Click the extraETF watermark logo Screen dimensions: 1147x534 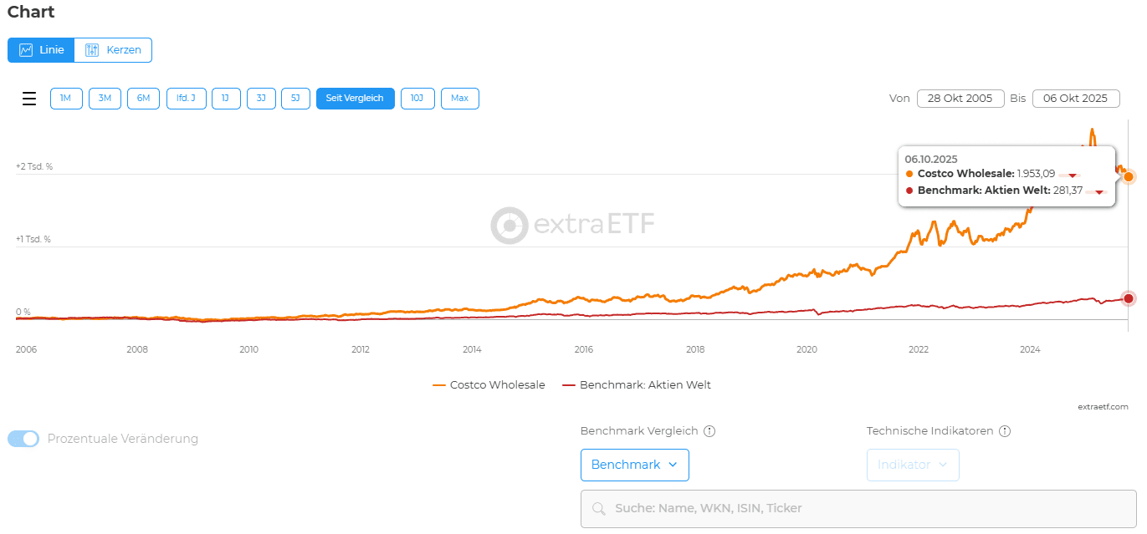[x=572, y=224]
